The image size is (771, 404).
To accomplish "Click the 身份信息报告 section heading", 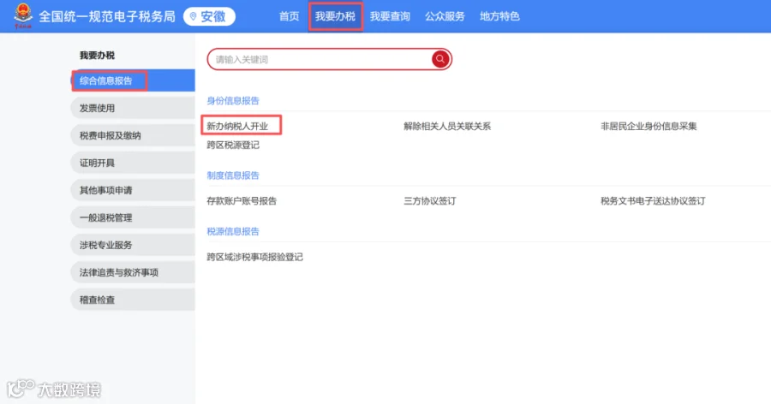I will [x=233, y=100].
